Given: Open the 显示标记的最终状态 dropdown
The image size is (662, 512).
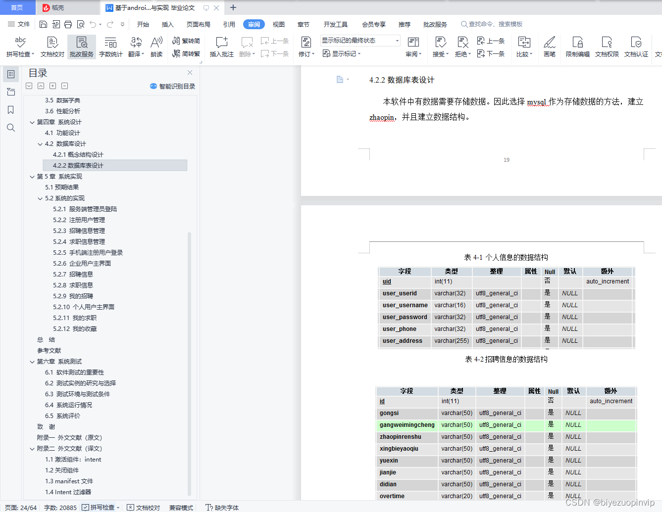Looking at the screenshot, I should click(360, 41).
